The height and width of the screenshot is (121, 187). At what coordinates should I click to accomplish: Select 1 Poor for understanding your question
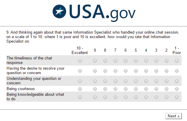point(177,81)
